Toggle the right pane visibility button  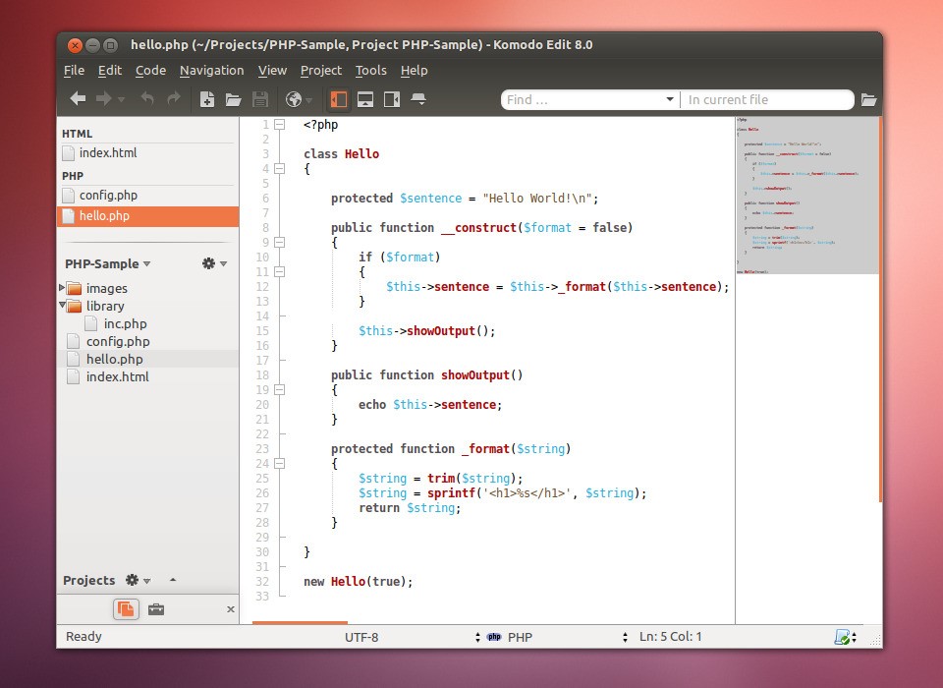click(x=392, y=99)
